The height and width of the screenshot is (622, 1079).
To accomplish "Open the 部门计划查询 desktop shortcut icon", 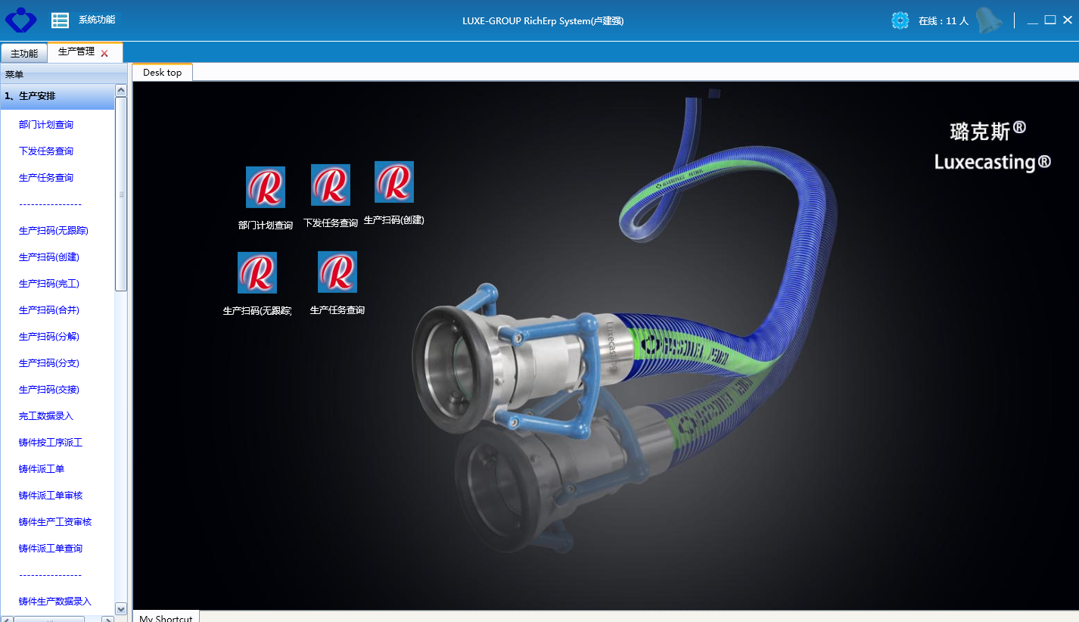I will [266, 187].
